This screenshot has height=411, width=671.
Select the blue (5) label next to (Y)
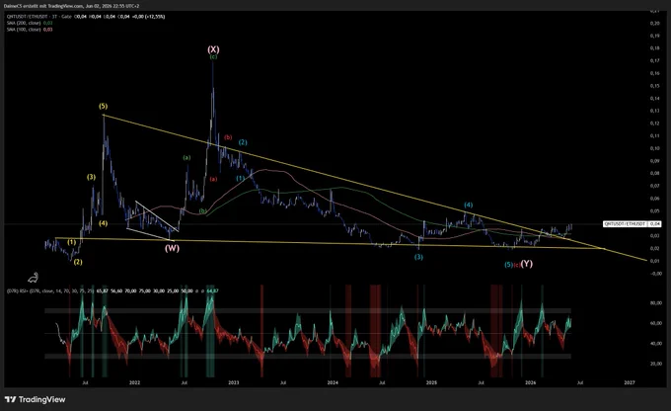point(508,265)
